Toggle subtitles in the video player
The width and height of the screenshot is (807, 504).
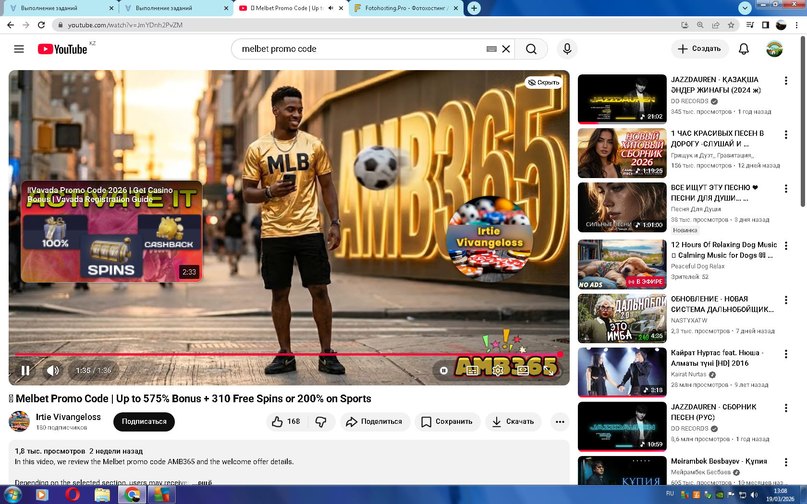pyautogui.click(x=473, y=371)
